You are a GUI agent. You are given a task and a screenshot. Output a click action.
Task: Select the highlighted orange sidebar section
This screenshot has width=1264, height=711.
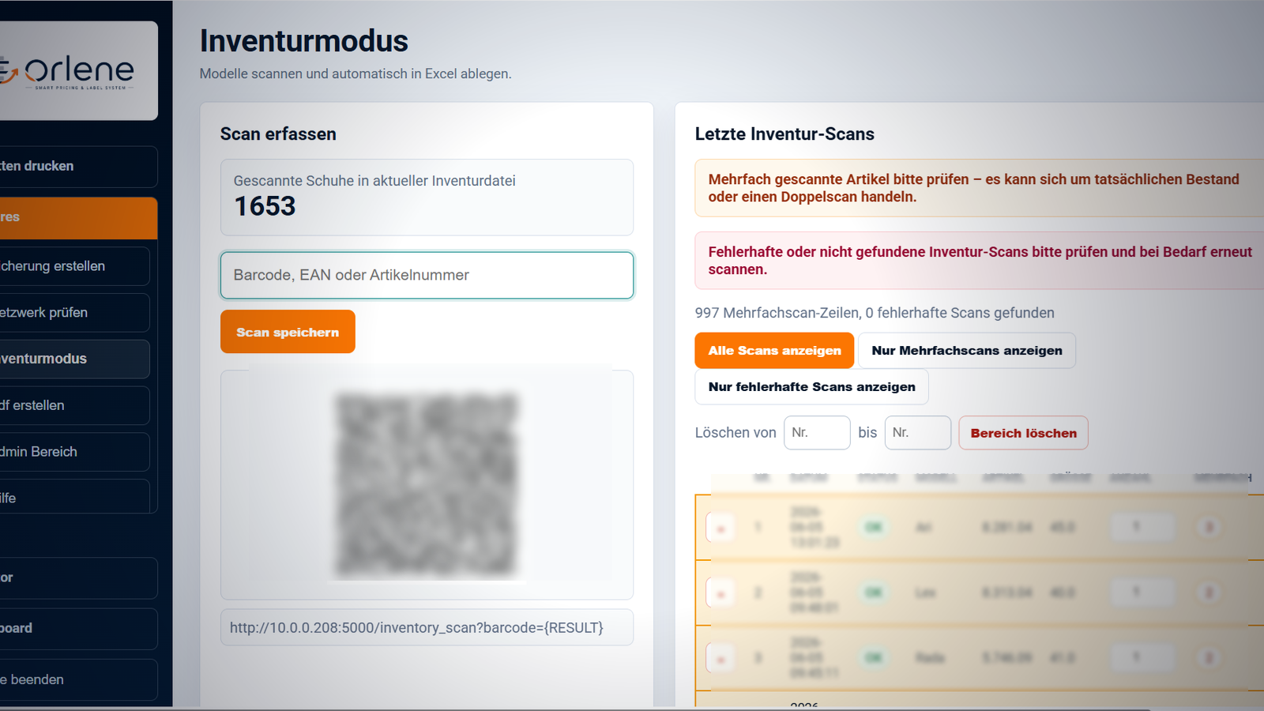click(78, 217)
